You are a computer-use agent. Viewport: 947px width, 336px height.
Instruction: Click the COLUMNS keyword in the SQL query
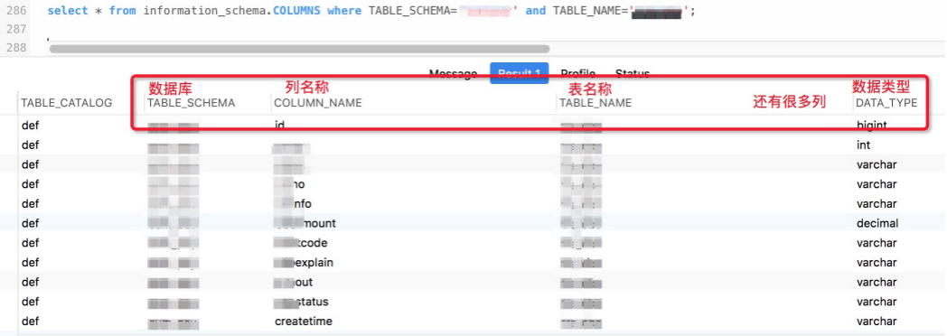[296, 11]
